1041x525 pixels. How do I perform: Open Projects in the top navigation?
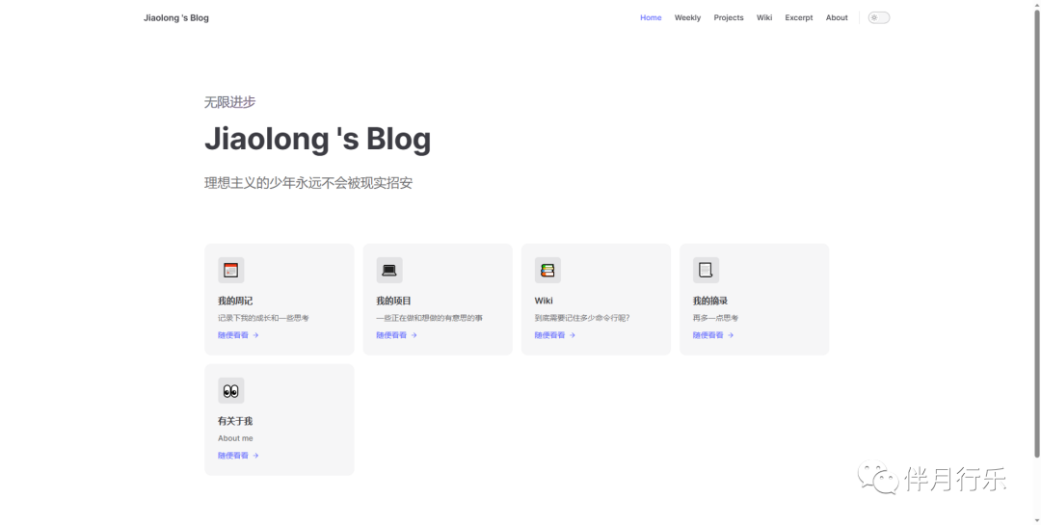tap(729, 18)
